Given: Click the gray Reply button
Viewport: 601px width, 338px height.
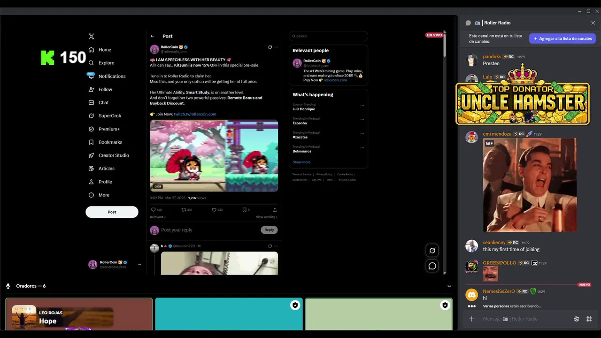Looking at the screenshot, I should (x=269, y=230).
